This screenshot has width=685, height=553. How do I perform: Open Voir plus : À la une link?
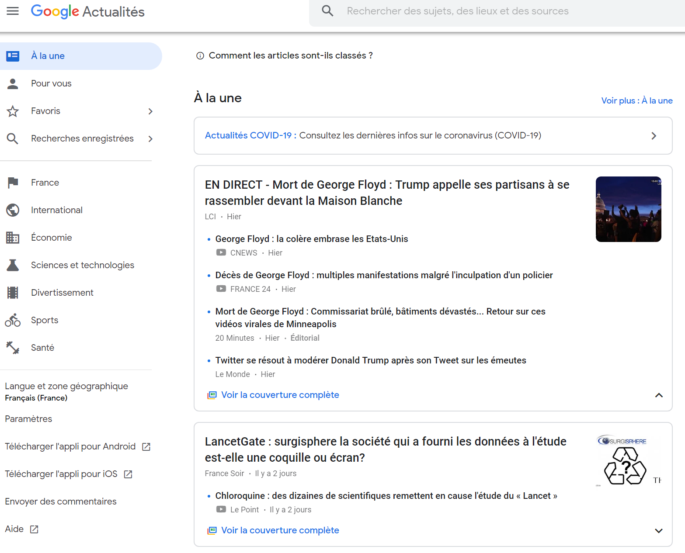point(636,100)
